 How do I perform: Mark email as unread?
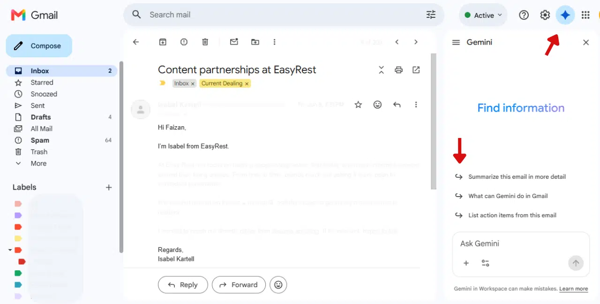[x=234, y=42]
